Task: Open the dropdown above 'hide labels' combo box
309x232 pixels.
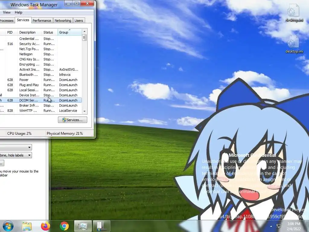Action: (x=16, y=147)
